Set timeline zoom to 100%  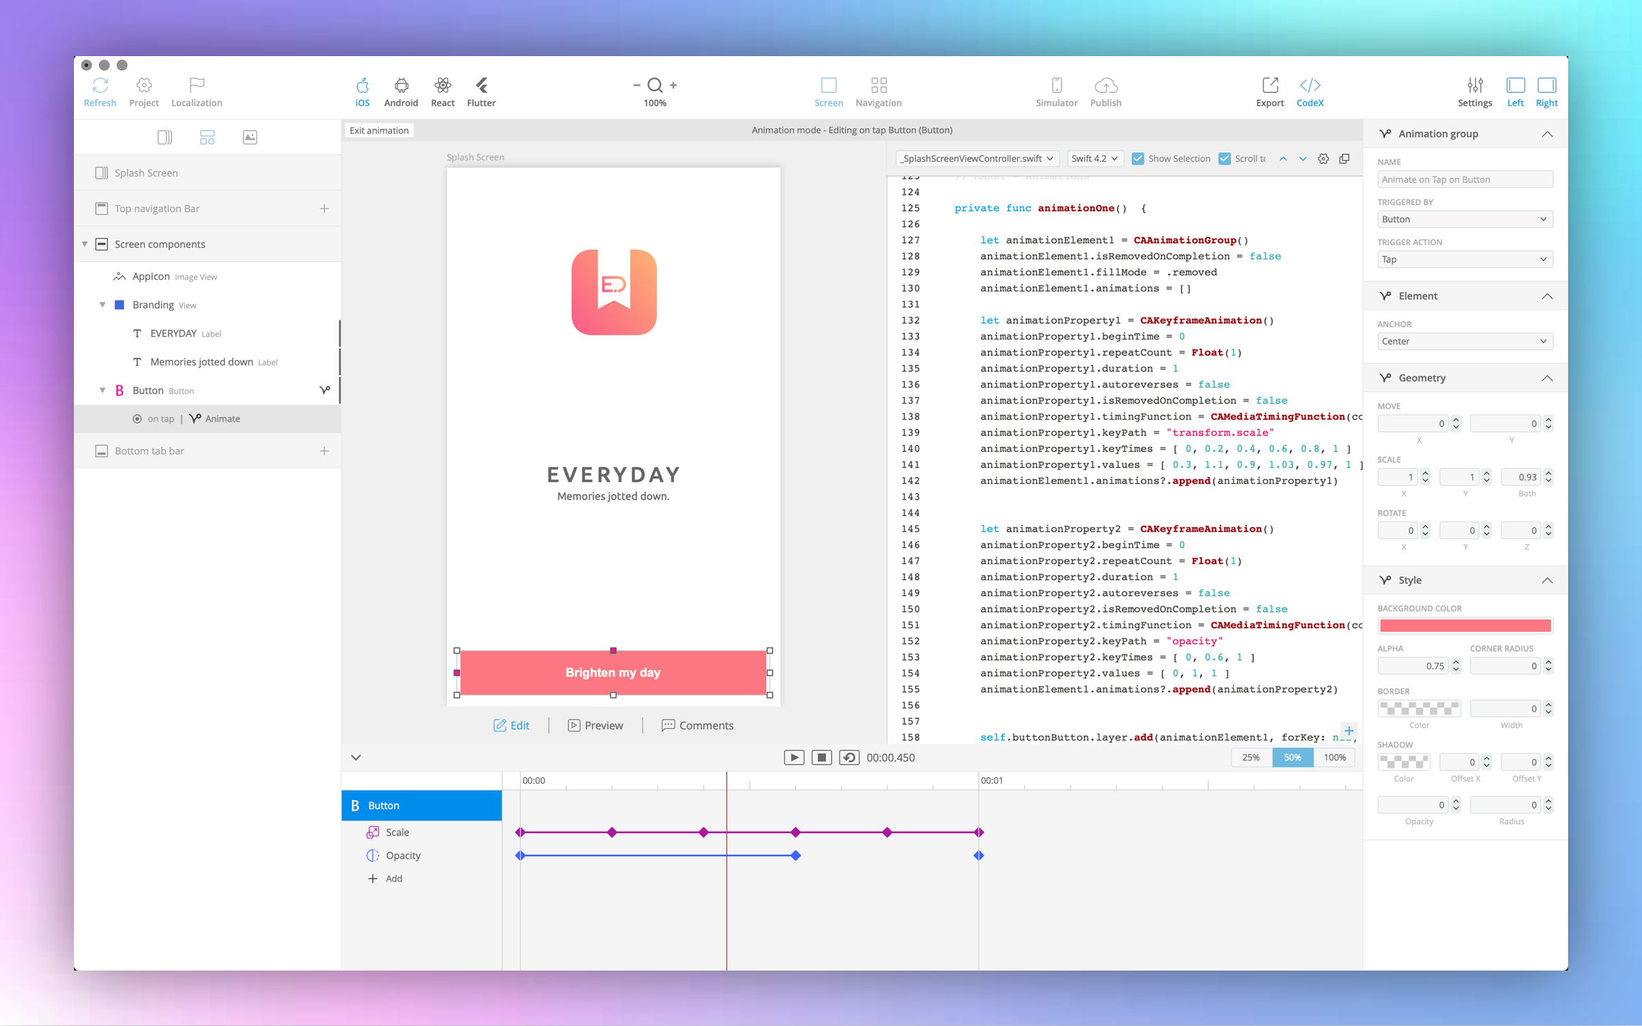tap(1334, 758)
